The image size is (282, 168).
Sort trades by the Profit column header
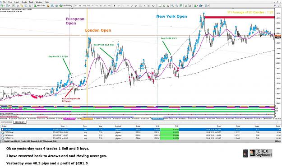click(278, 126)
